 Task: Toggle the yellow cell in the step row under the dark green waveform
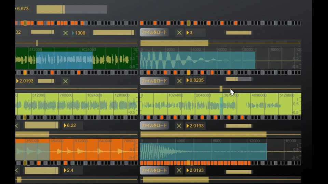click(x=25, y=72)
